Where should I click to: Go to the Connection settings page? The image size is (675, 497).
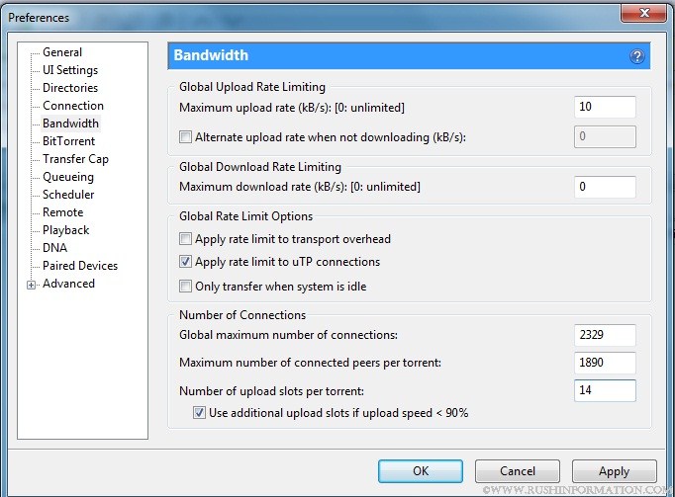72,106
